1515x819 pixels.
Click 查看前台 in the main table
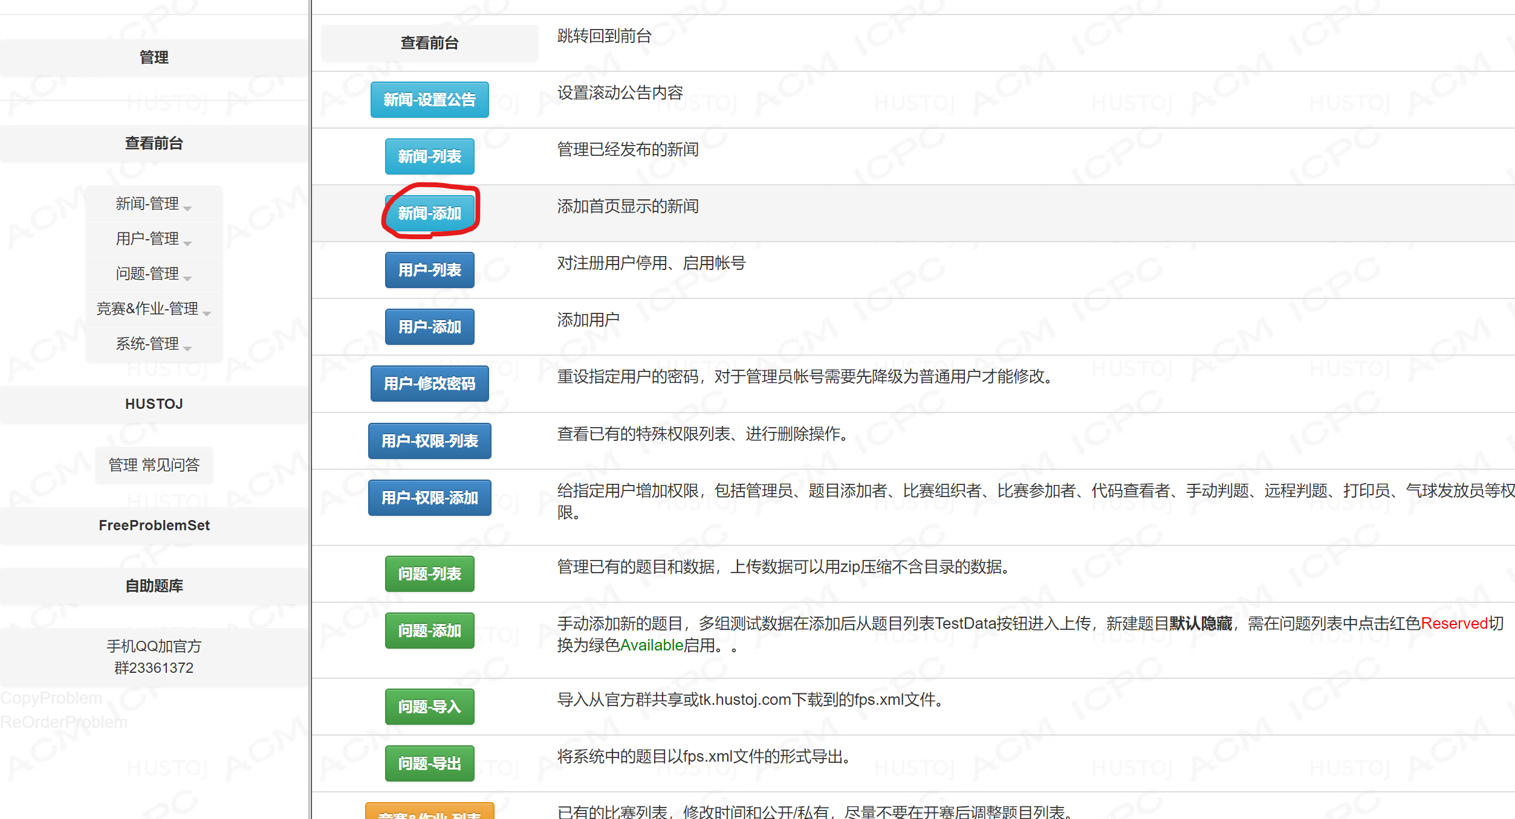click(x=430, y=43)
